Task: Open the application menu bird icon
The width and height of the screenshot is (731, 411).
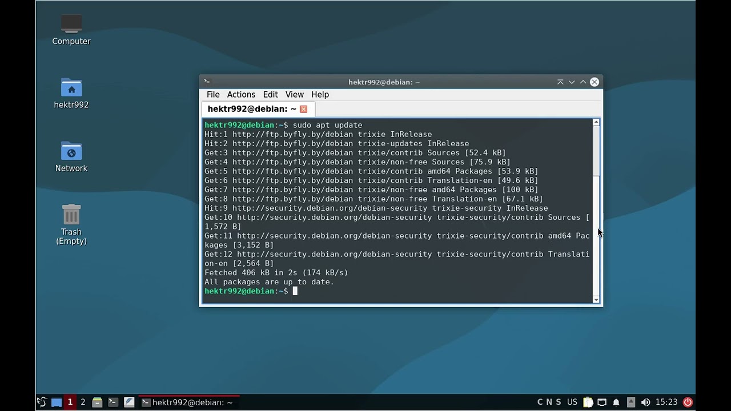Action: pyautogui.click(x=42, y=402)
